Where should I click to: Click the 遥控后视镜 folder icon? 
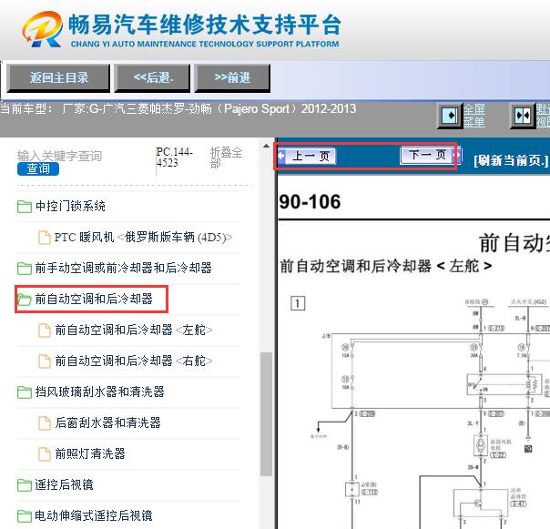(x=25, y=484)
